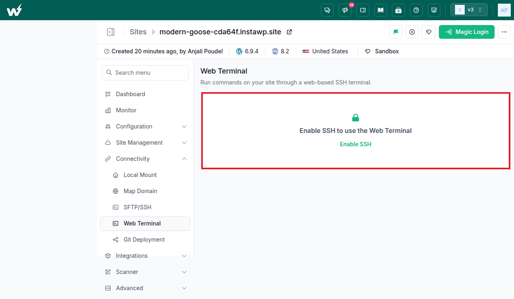Open the three-dots more options menu
This screenshot has height=299, width=514.
click(x=504, y=32)
